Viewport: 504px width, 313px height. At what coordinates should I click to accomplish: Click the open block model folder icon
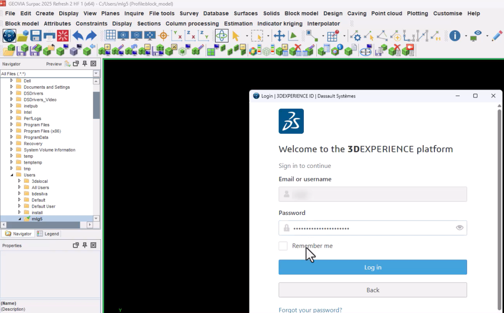tap(9, 50)
